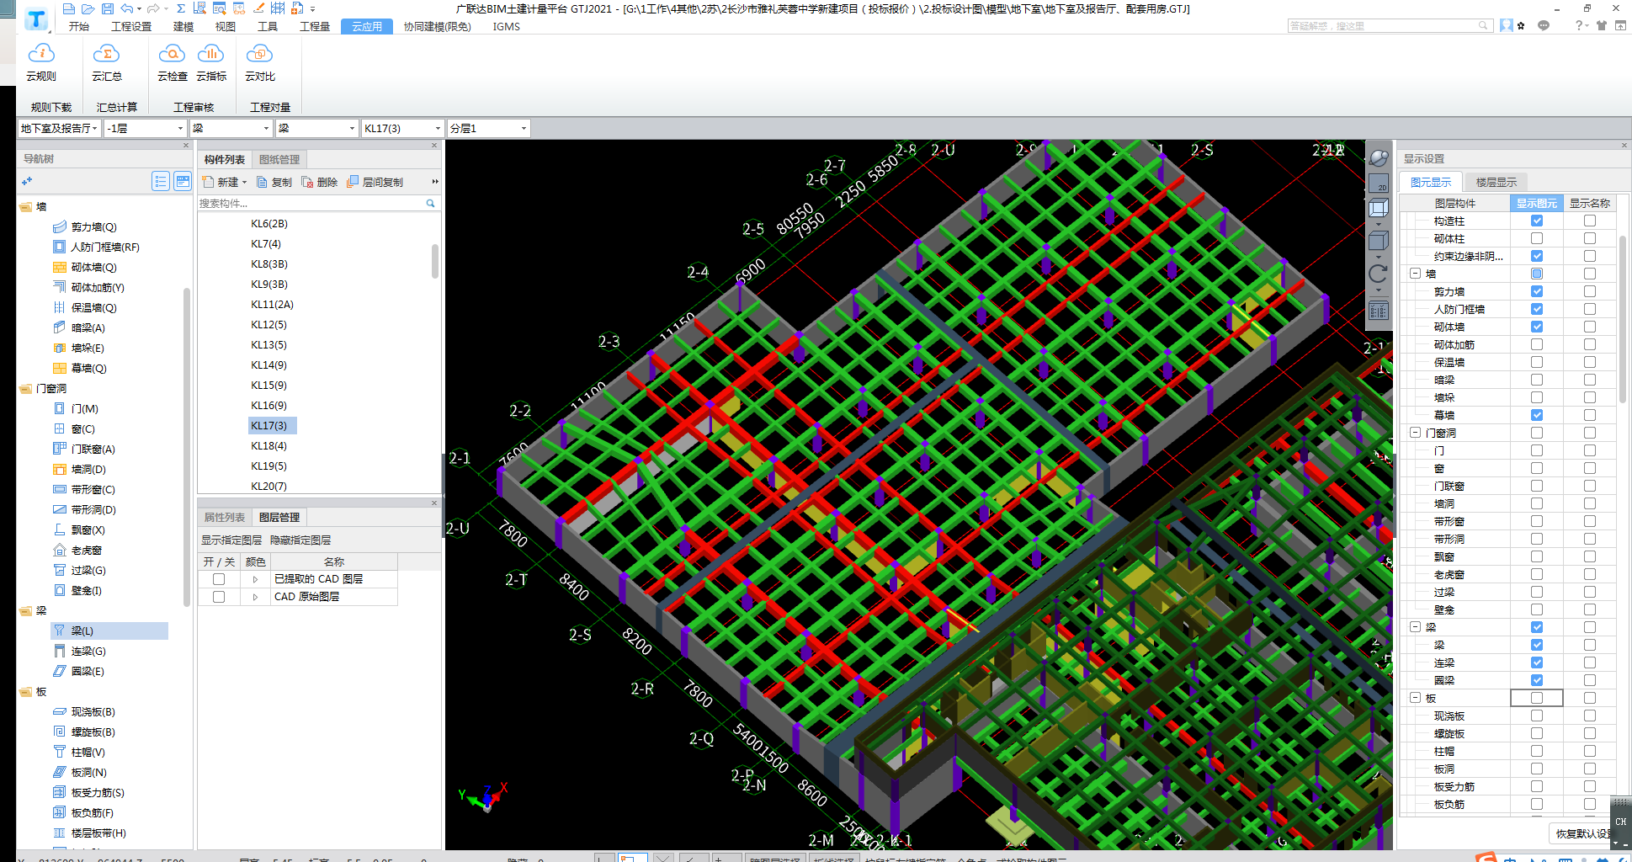The width and height of the screenshot is (1632, 862).
Task: Switch to the 楼层显示 tab
Action: pyautogui.click(x=1496, y=182)
